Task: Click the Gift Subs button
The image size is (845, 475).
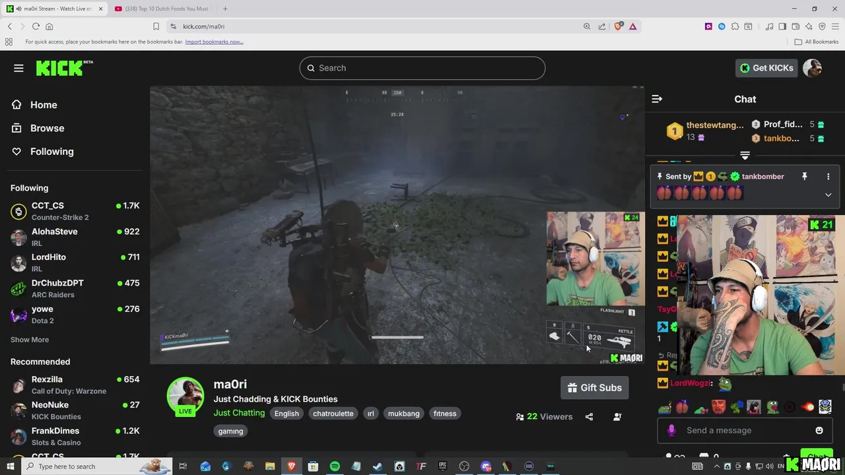Action: 595,388
